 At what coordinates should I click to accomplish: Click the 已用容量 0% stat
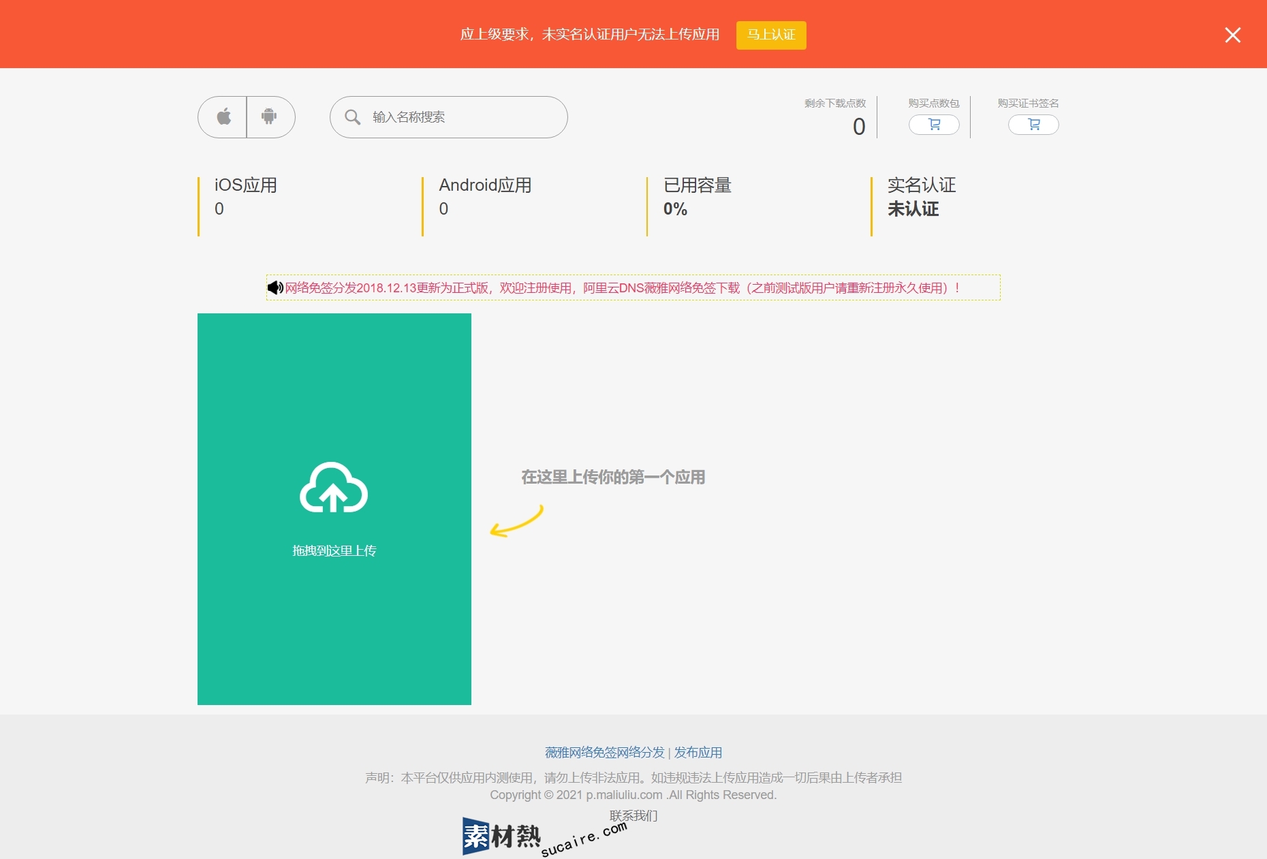698,197
